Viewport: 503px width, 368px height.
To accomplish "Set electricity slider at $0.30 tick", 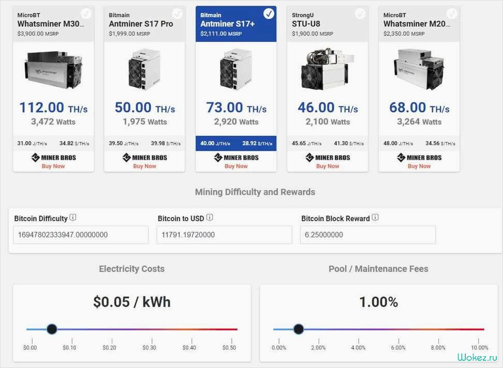I will [x=152, y=329].
